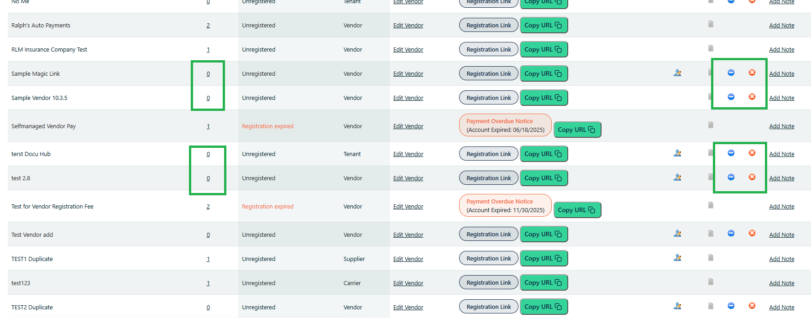The width and height of the screenshot is (811, 318).
Task: Click the blue minus icon for Test Vendor add
Action: tap(731, 233)
